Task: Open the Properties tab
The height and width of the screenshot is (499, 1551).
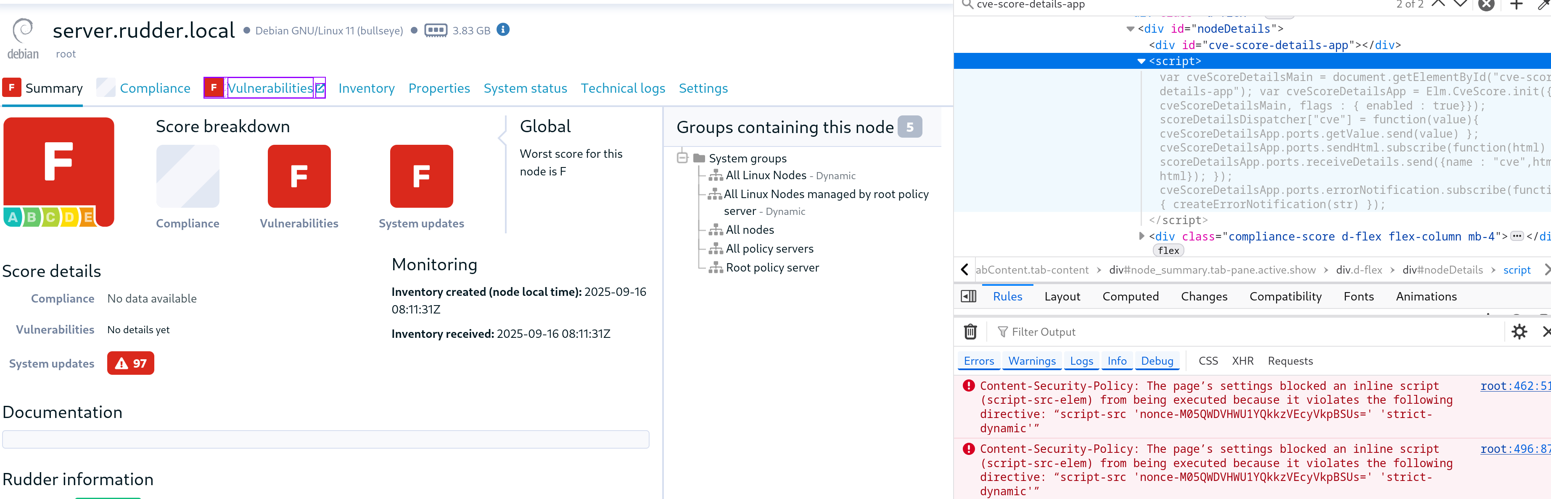Action: (x=439, y=89)
